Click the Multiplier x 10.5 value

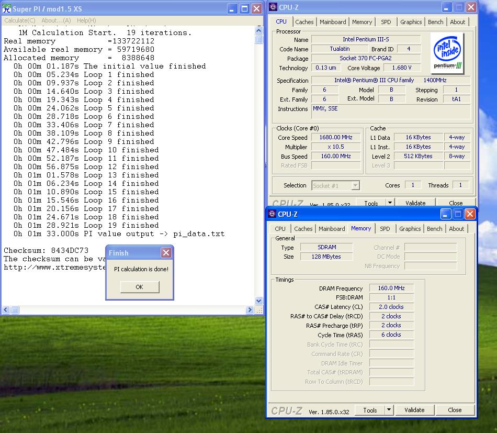click(336, 147)
